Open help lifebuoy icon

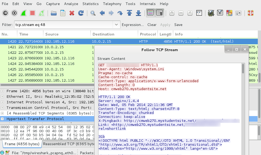coord(251,13)
